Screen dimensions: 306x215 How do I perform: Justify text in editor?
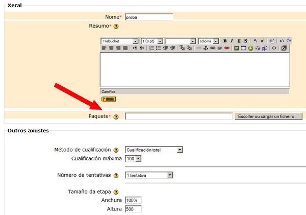125,48
